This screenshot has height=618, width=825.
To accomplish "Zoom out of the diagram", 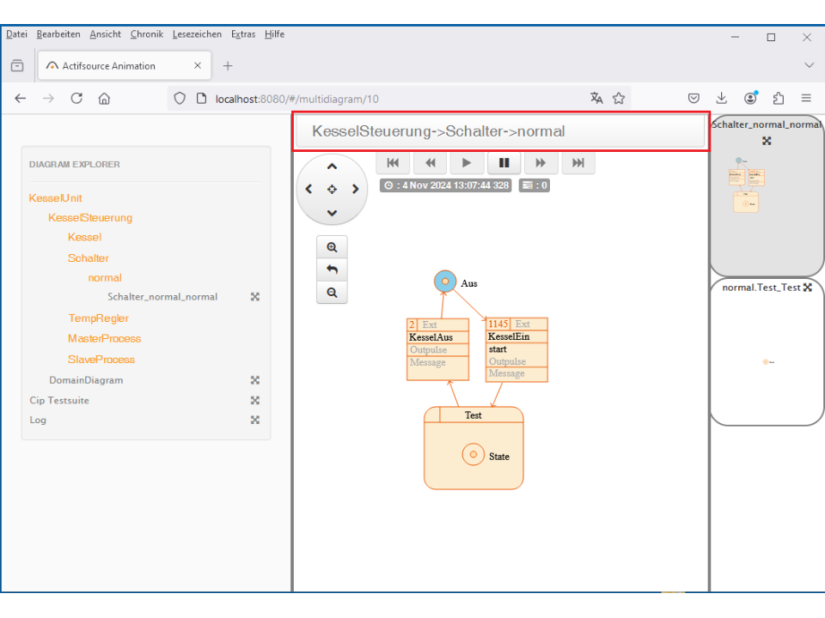I will [332, 293].
